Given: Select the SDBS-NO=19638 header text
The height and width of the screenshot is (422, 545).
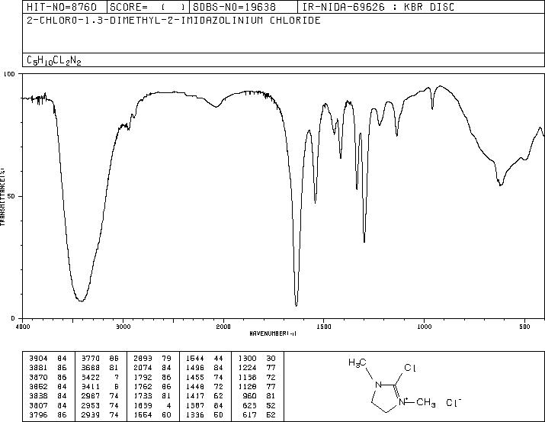Looking at the screenshot, I should (x=234, y=7).
